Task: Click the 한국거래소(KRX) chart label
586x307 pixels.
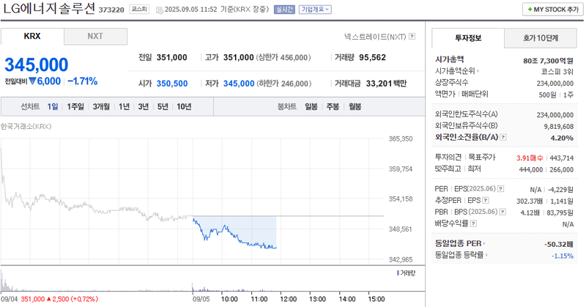Action: coord(26,126)
